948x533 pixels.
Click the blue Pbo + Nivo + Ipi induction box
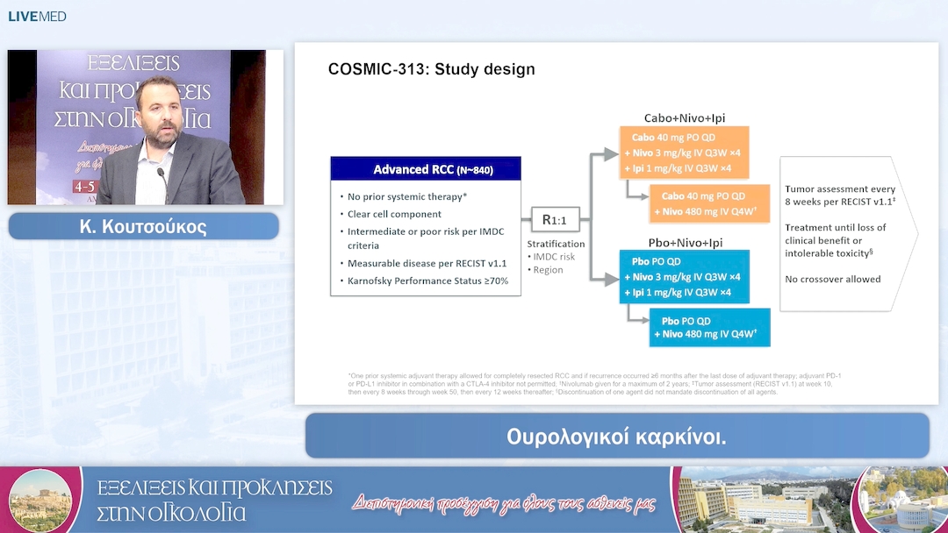point(684,277)
